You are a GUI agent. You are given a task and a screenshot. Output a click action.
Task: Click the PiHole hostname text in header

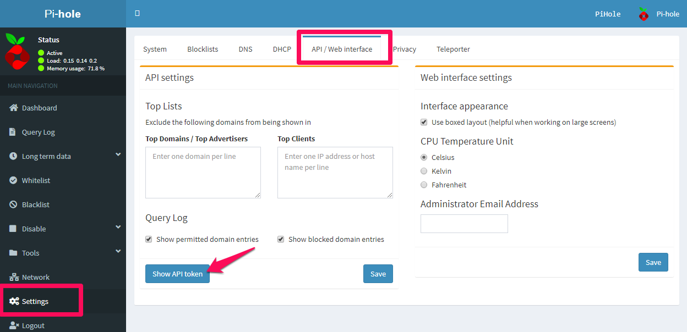click(x=608, y=14)
